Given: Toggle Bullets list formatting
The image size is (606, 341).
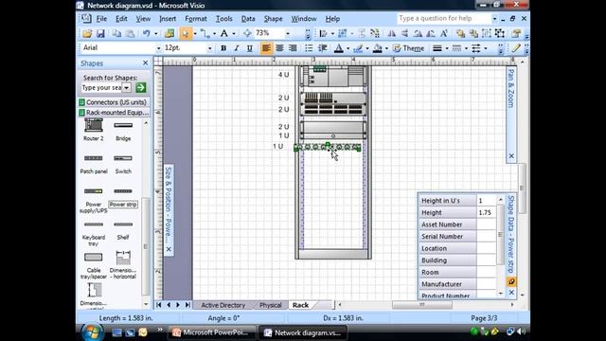Looking at the screenshot, I should click(x=309, y=48).
